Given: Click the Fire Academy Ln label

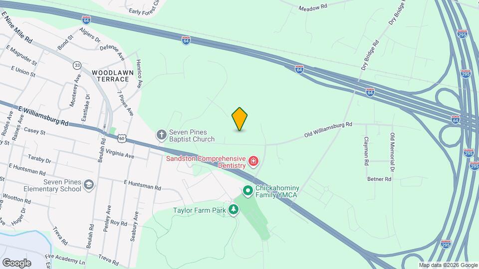Looking at the screenshot, I should pos(65,259).
